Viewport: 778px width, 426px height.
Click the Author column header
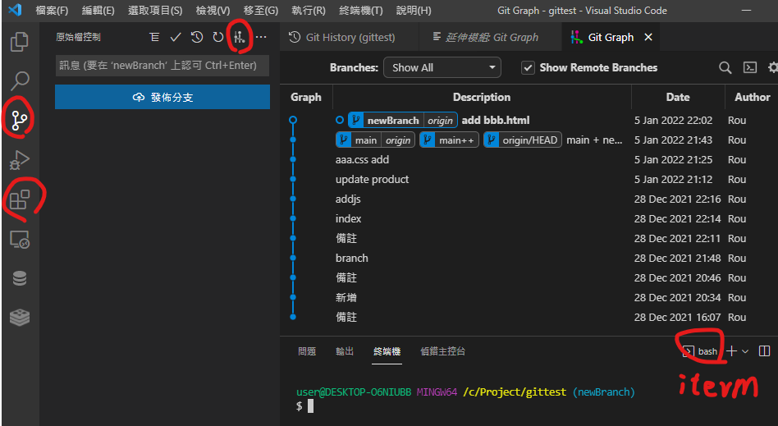[x=751, y=98]
